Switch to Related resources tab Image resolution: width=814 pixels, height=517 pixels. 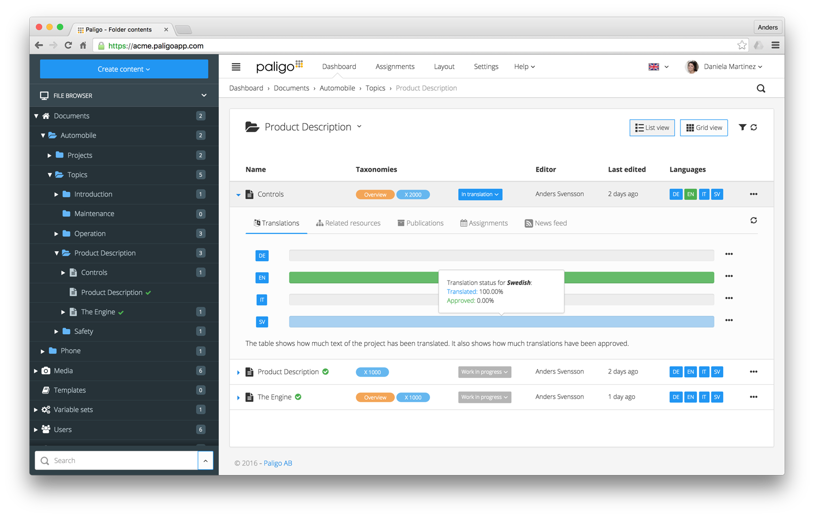(x=348, y=223)
